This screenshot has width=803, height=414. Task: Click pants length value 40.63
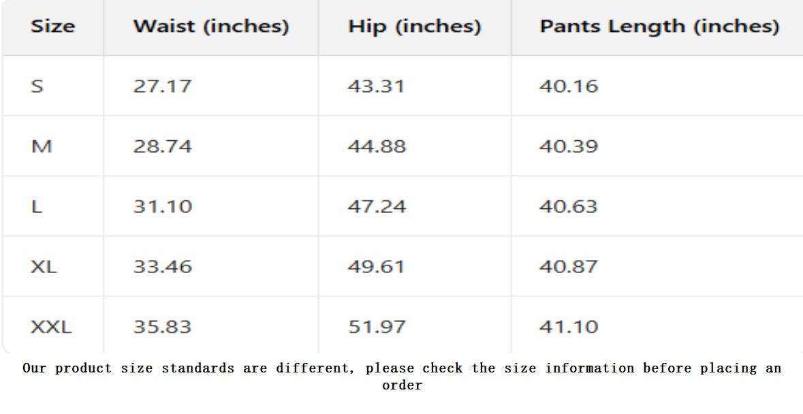click(x=568, y=206)
